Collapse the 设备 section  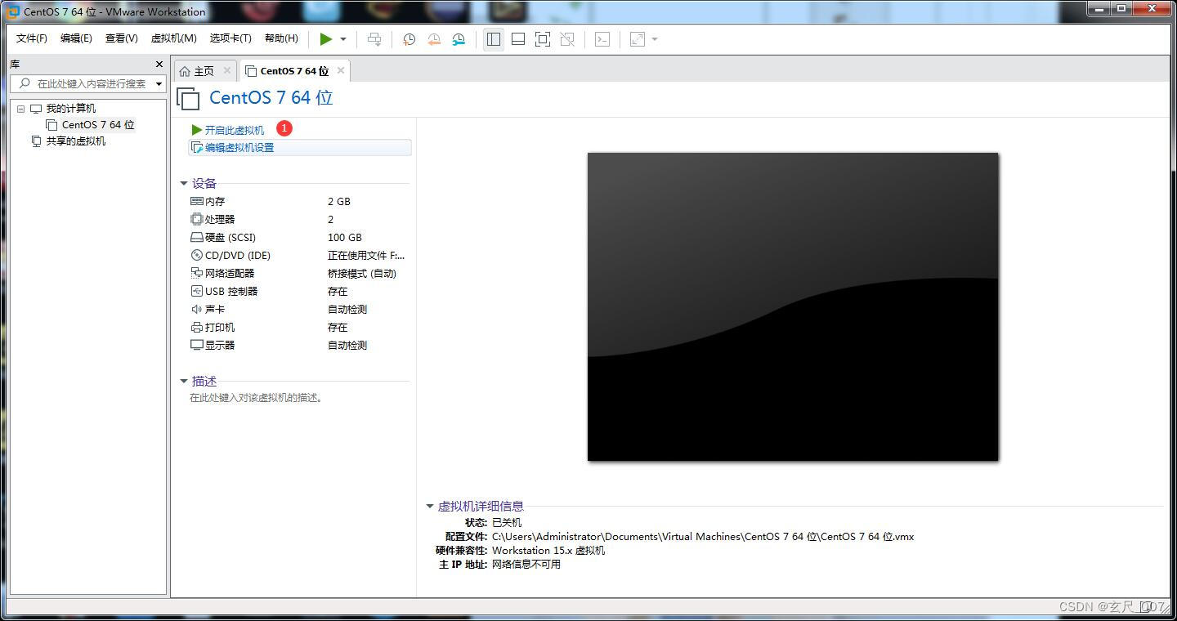(184, 184)
